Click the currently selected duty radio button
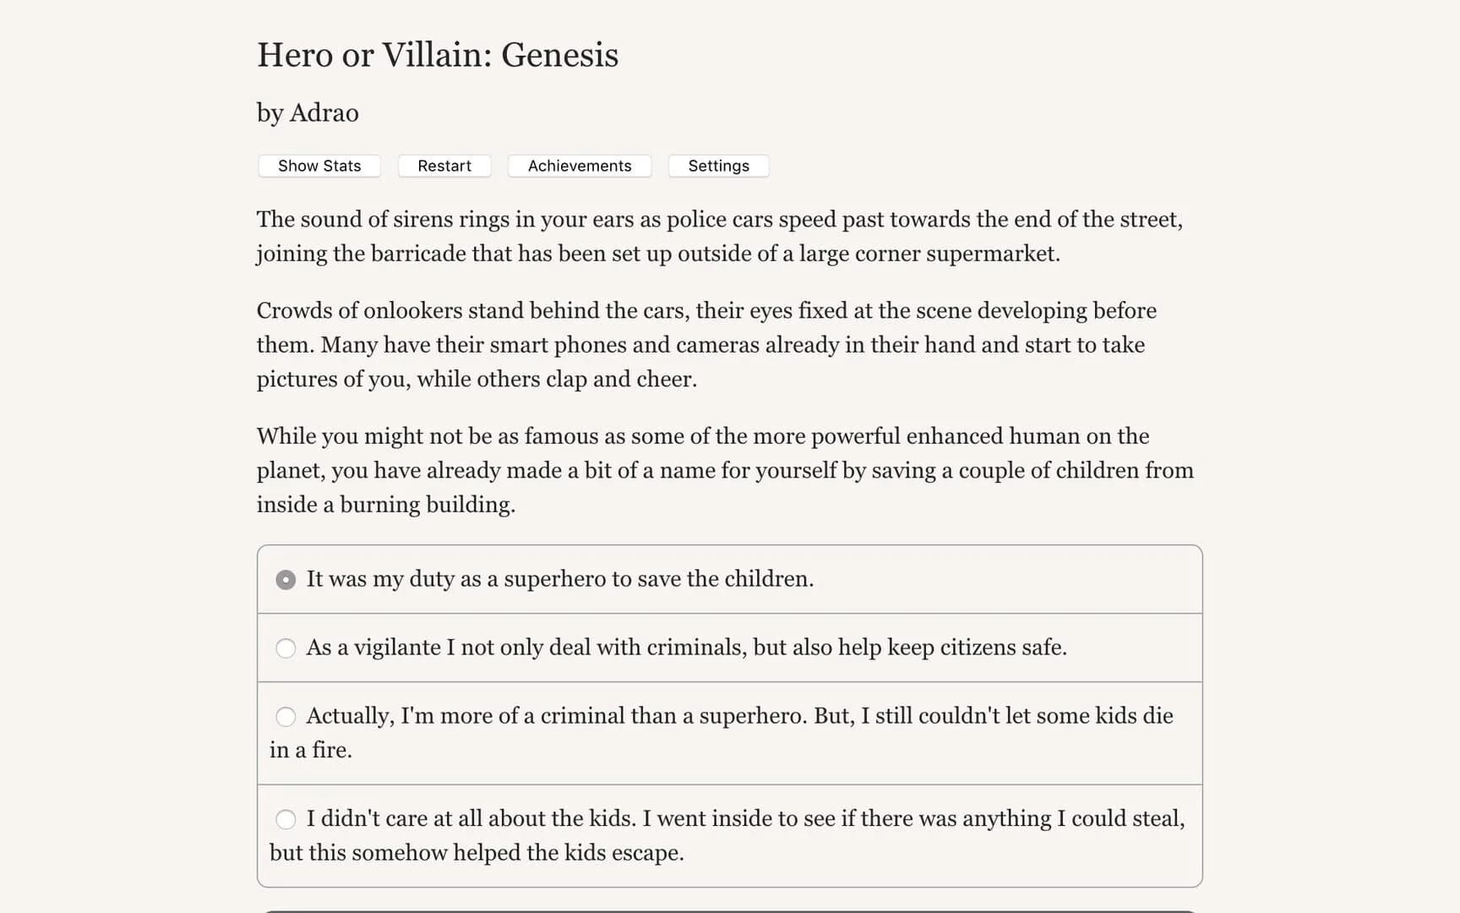The image size is (1460, 913). tap(286, 579)
